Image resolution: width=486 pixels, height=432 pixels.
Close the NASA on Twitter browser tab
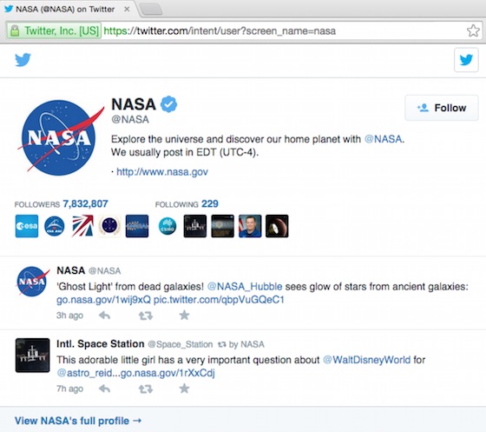127,10
